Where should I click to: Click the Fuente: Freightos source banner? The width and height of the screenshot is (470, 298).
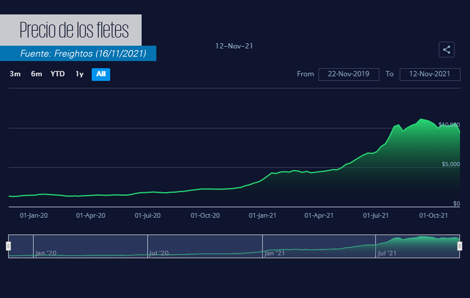[x=83, y=54]
